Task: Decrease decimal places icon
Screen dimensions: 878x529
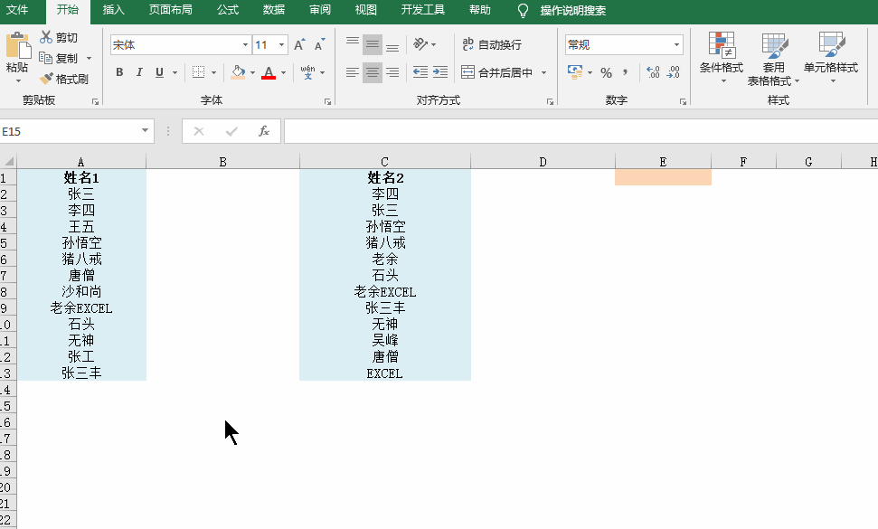Action: pyautogui.click(x=673, y=72)
